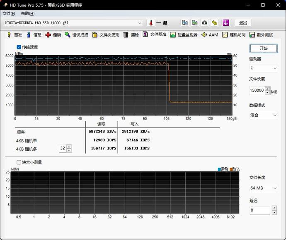Click the 67146 IOPS write value
This screenshot has height=240, width=286.
(x=138, y=140)
